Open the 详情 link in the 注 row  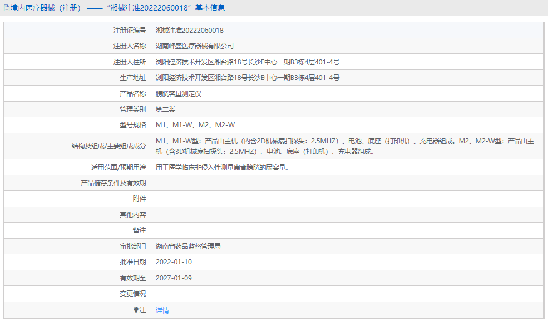tap(162, 310)
